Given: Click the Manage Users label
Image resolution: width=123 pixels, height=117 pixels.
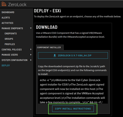Looking at the screenshot, I should pyautogui.click(x=10, y=55).
